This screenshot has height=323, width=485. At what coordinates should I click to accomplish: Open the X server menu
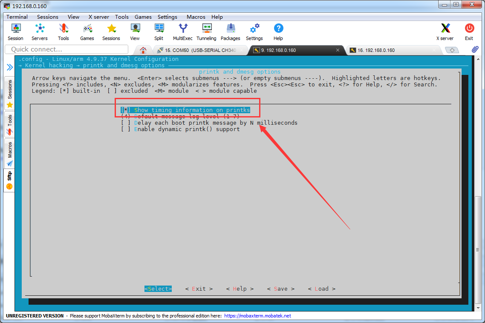click(x=99, y=17)
